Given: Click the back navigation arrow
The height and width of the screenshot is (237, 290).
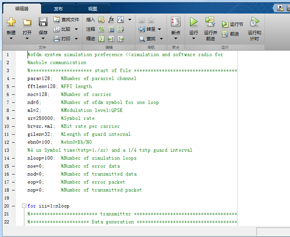Looking at the screenshot, I should (142, 20).
